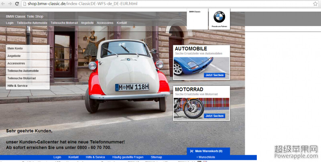Click Kontakt in the footer bar
The width and height of the screenshot is (321, 162).
(73, 157)
